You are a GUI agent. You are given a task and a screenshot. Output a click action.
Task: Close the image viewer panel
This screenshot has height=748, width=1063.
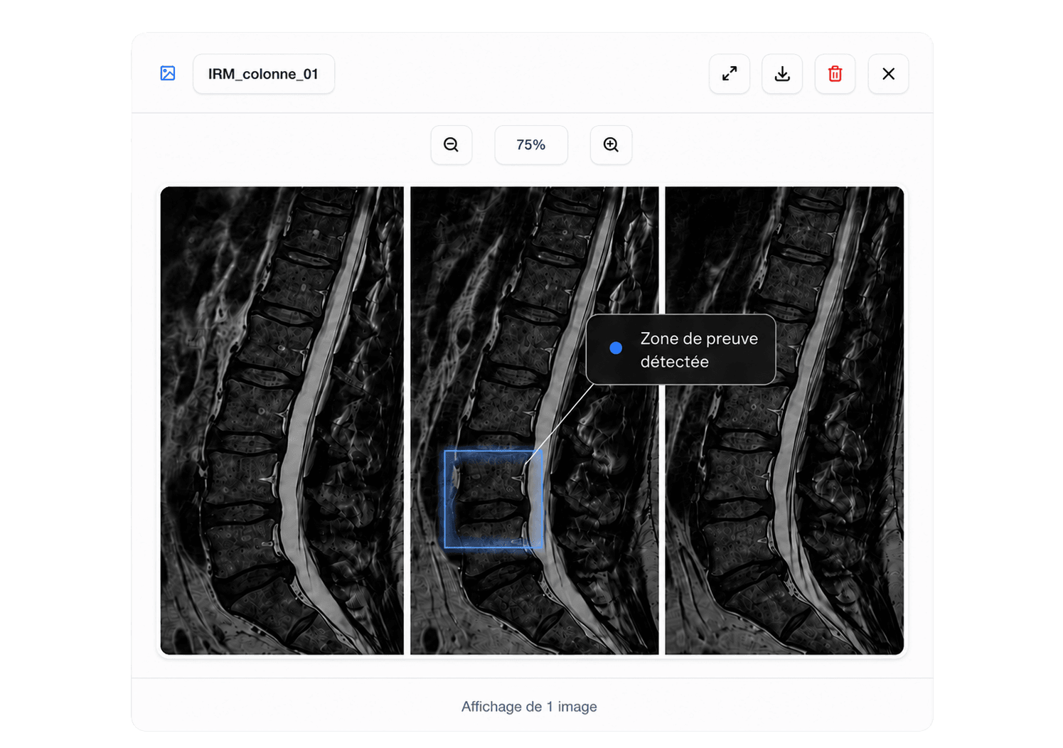point(888,74)
